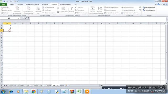Import data using Из Интернета
168x94 pixels.
click(x=7, y=10)
